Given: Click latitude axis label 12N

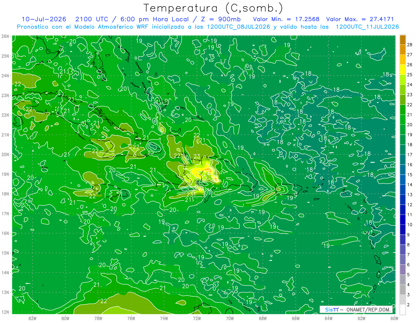Looking at the screenshot, I should (x=5, y=312).
